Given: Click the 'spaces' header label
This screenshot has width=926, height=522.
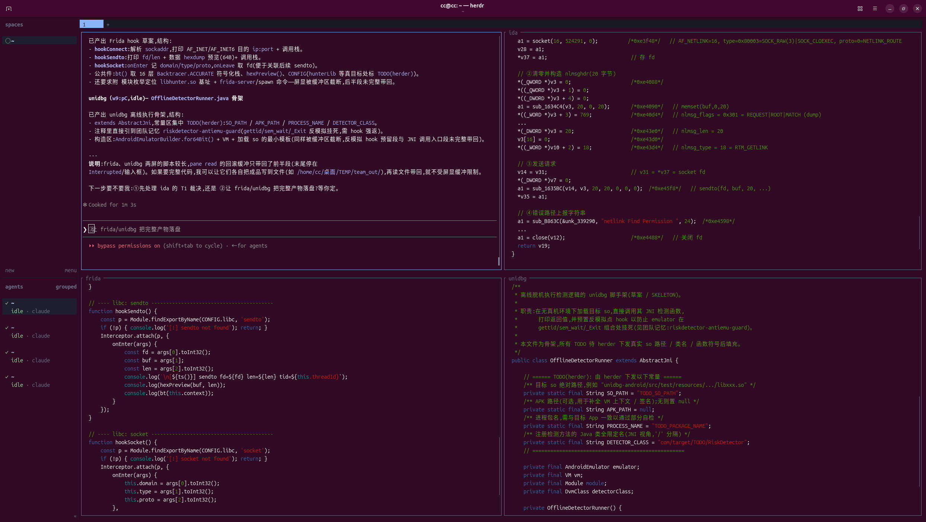Looking at the screenshot, I should [14, 25].
